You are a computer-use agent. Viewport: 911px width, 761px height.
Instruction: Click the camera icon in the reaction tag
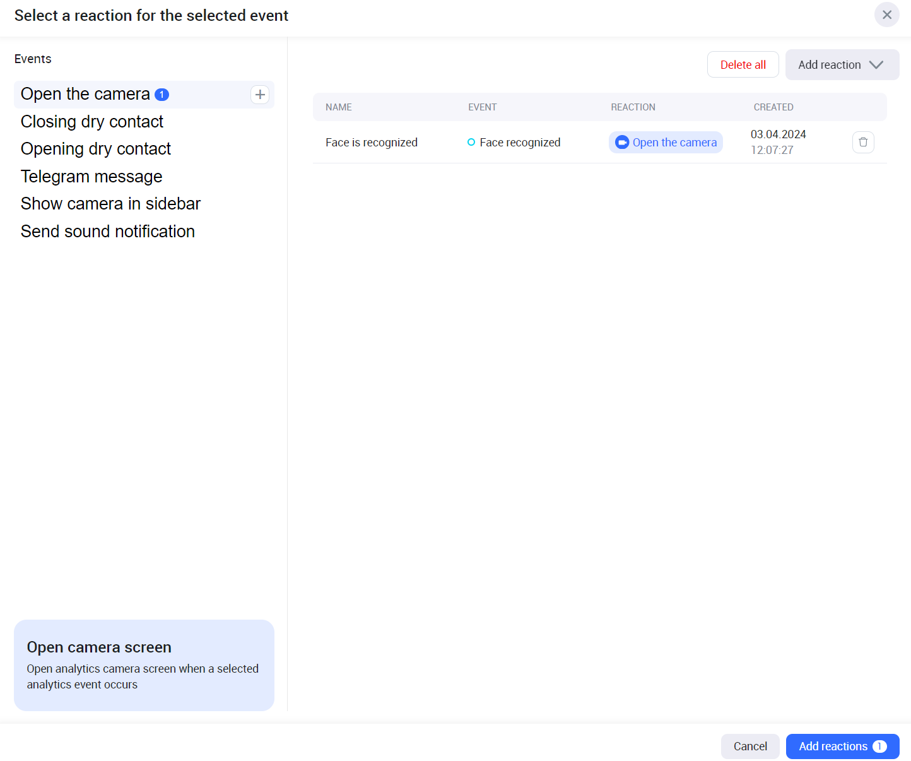[622, 143]
